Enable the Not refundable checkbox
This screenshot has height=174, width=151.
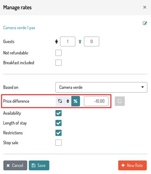[59, 53]
